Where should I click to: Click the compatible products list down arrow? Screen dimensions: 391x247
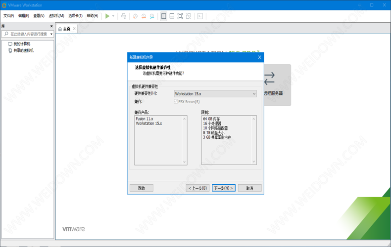185,162
